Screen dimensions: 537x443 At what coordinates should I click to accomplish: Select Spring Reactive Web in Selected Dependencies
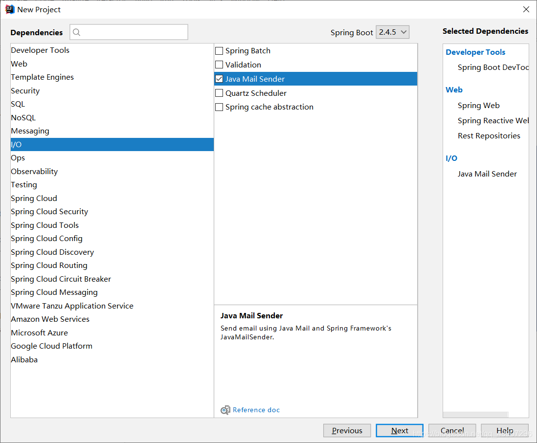[493, 120]
